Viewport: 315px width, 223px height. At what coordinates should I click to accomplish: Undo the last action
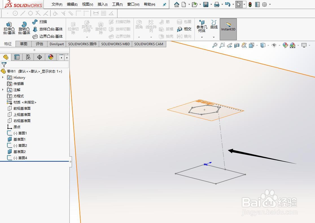(x=228, y=4)
